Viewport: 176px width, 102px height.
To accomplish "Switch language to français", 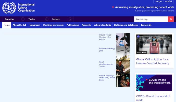I will point(159,2).
